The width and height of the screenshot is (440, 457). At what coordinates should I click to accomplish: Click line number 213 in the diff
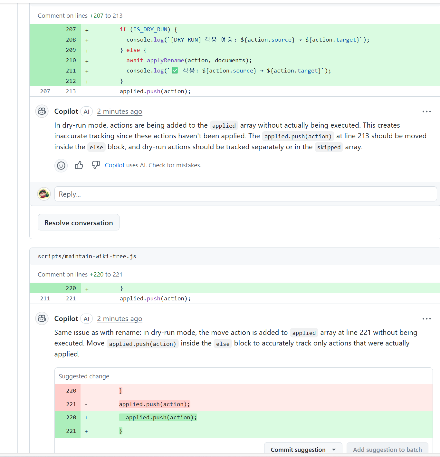coord(71,92)
